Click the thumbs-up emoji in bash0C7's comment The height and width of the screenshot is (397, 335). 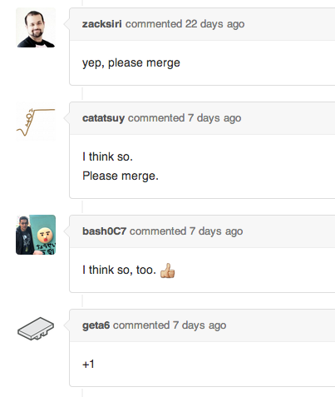[x=167, y=270]
